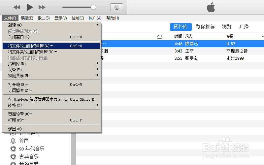Select the 张学友 artist cell

tap(191, 58)
